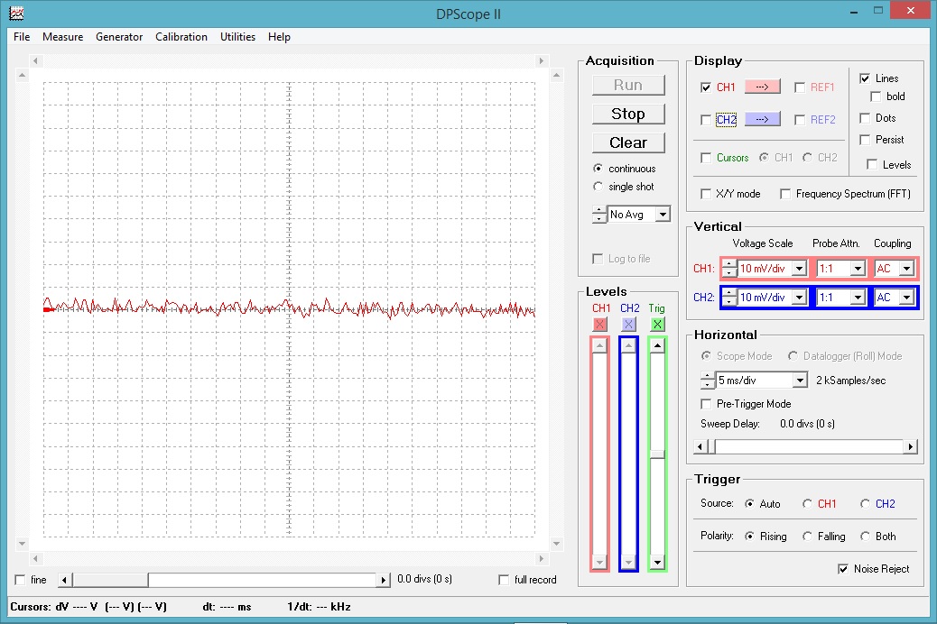Image resolution: width=937 pixels, height=624 pixels.
Task: Enable the REF2 checkbox
Action: (800, 119)
